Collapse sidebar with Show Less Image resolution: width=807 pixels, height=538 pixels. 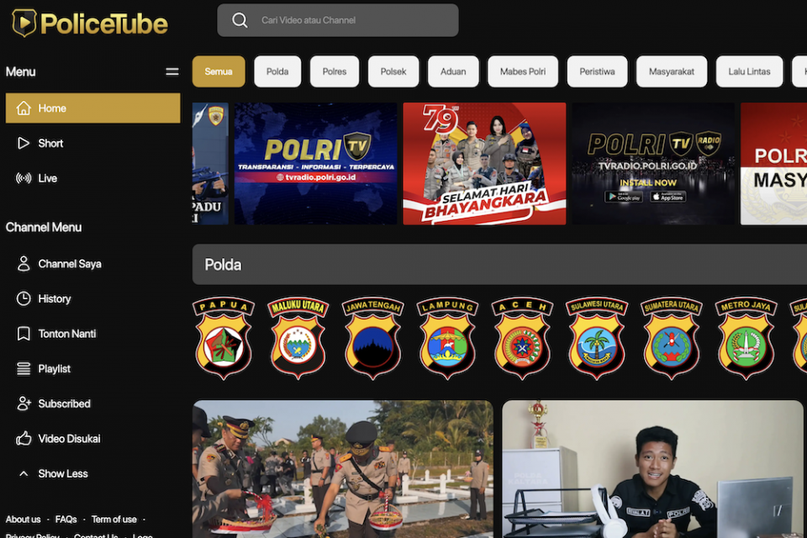tap(62, 474)
